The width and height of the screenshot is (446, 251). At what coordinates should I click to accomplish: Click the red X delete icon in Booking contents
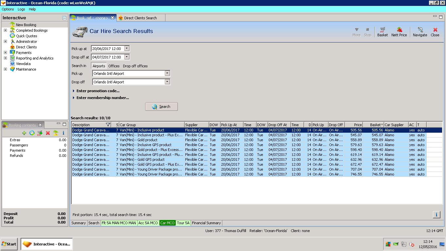[48, 133]
